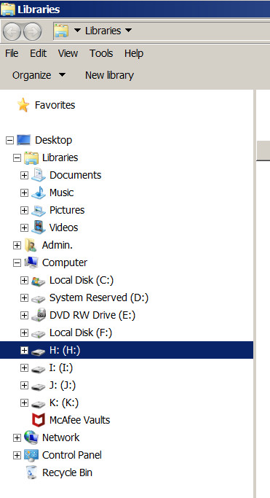The image size is (270, 498).
Task: Click the Pictures library icon
Action: click(39, 210)
